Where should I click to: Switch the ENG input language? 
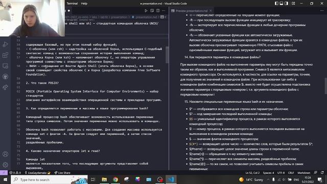[x=296, y=179]
